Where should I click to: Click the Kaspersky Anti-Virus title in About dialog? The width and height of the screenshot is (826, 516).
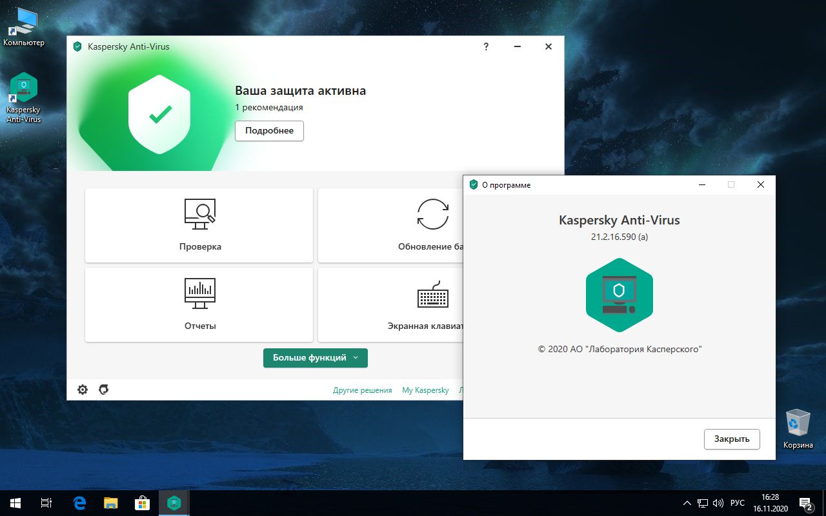[x=619, y=220]
